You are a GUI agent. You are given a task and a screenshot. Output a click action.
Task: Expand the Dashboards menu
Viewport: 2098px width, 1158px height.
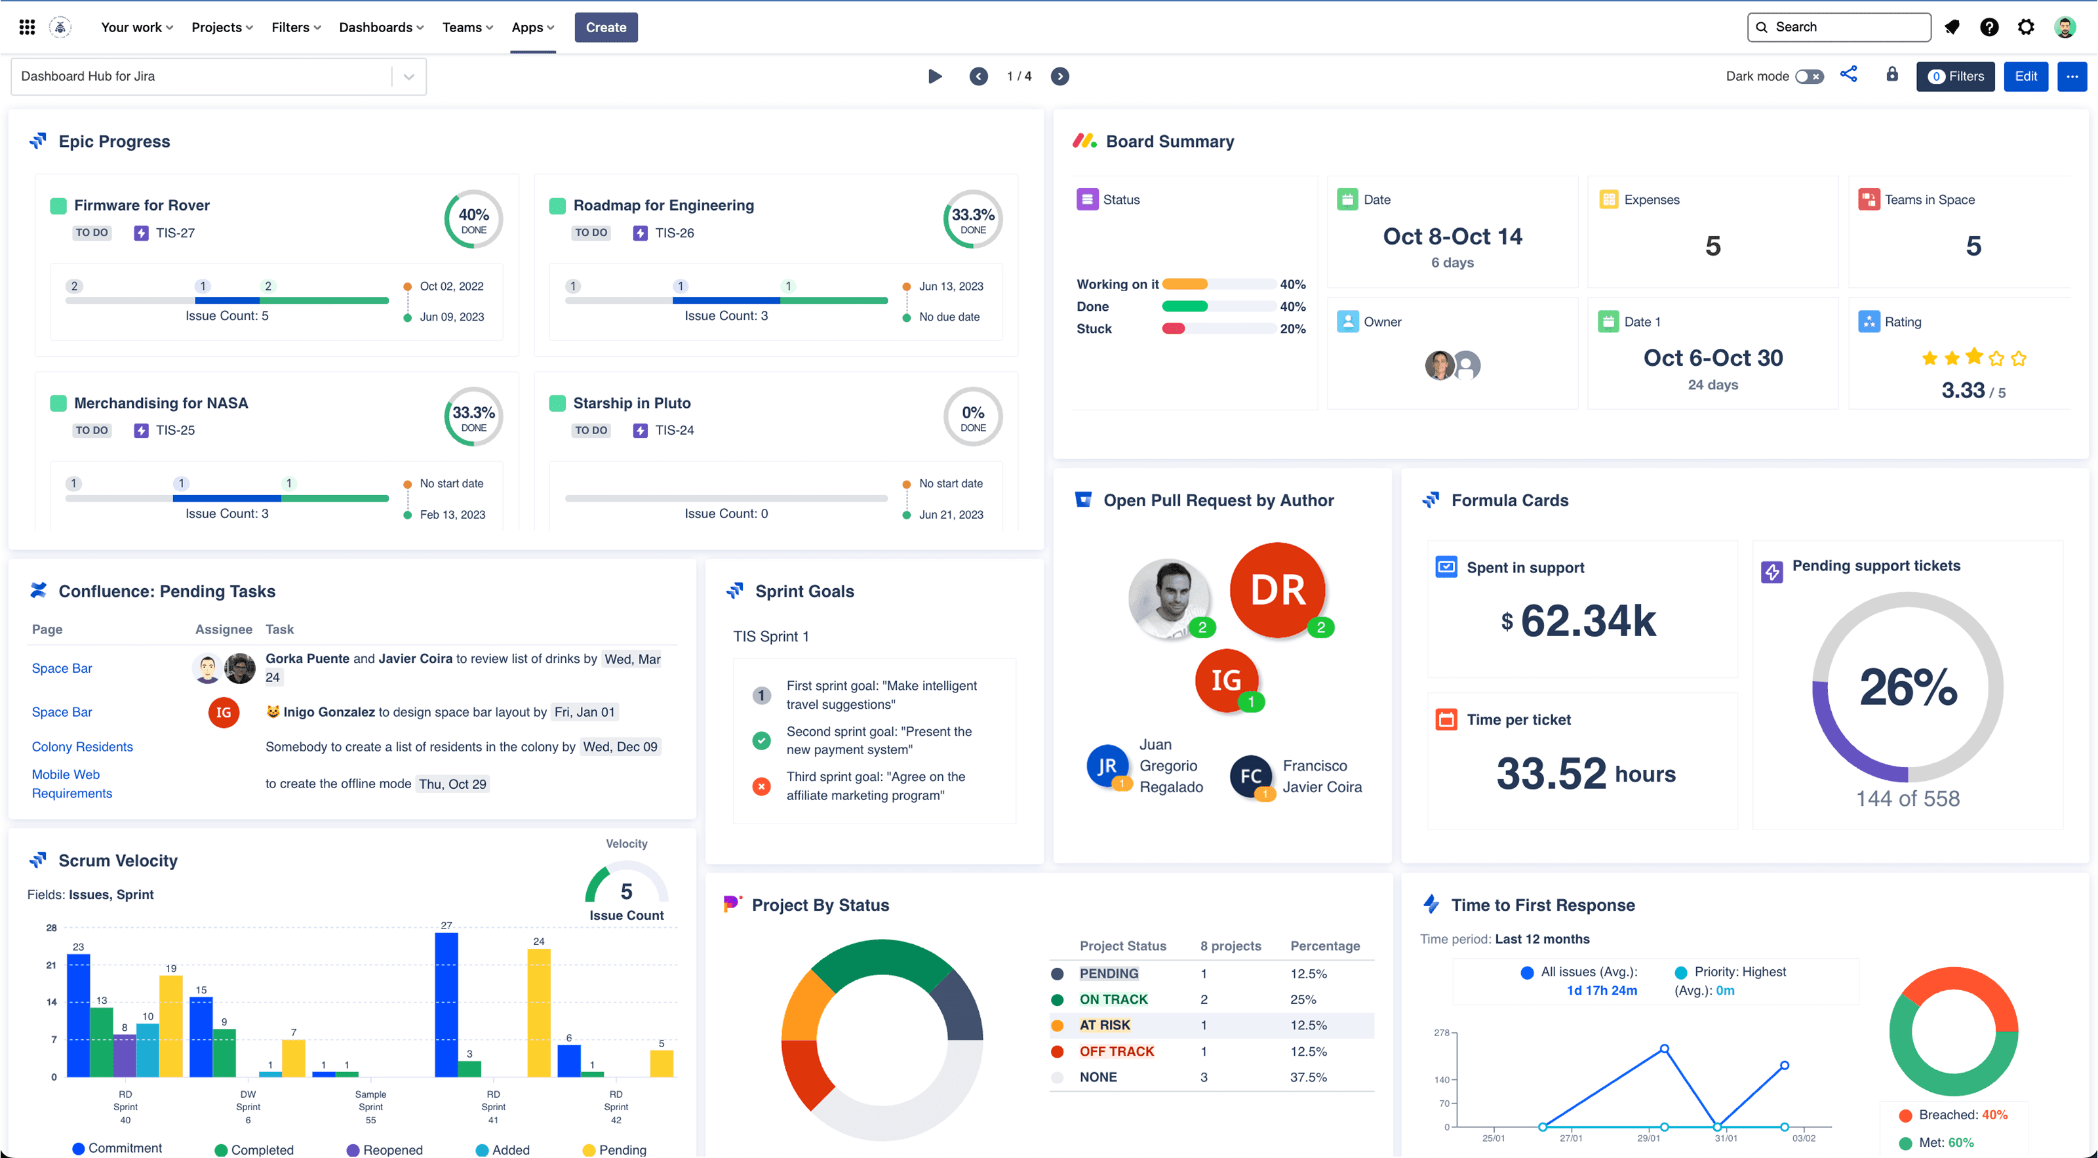[380, 27]
